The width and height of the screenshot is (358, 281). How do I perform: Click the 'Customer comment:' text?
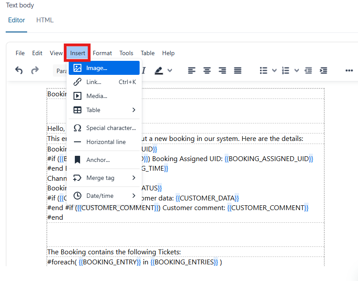point(194,208)
